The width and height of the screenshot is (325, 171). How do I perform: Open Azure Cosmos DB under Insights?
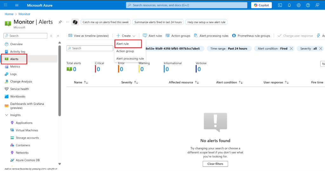28,160
